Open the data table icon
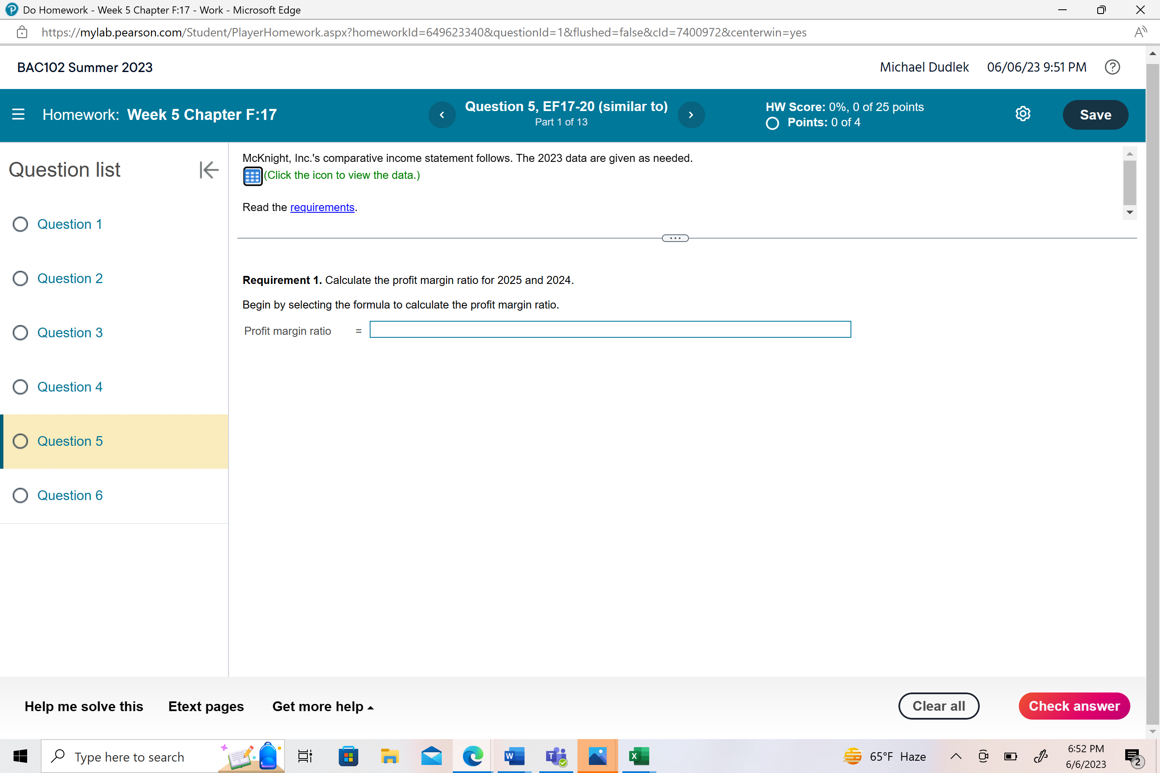The image size is (1160, 773). click(x=253, y=176)
